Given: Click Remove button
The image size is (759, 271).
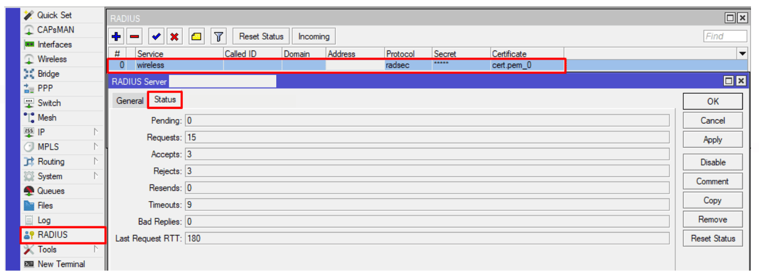Looking at the screenshot, I should 713,219.
